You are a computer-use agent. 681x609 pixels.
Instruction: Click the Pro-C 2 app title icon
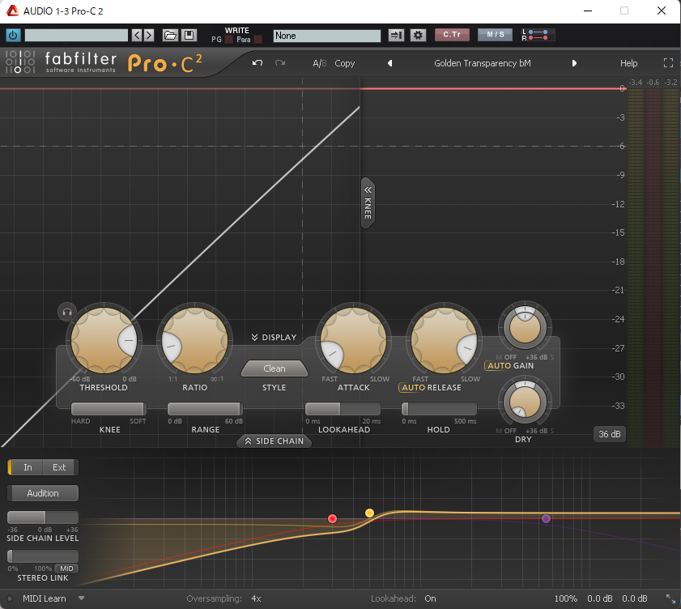pyautogui.click(x=12, y=11)
